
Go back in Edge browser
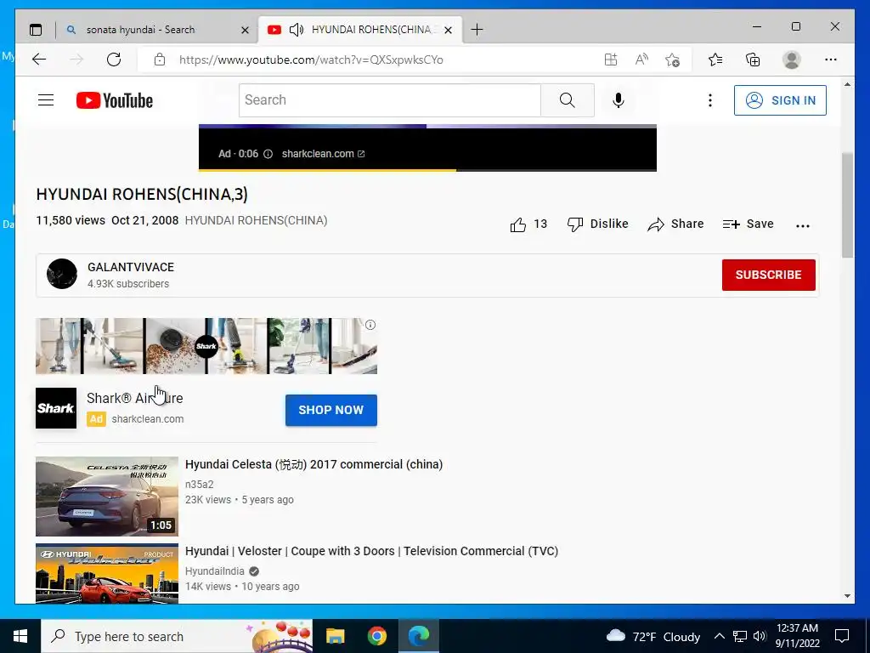(x=39, y=60)
